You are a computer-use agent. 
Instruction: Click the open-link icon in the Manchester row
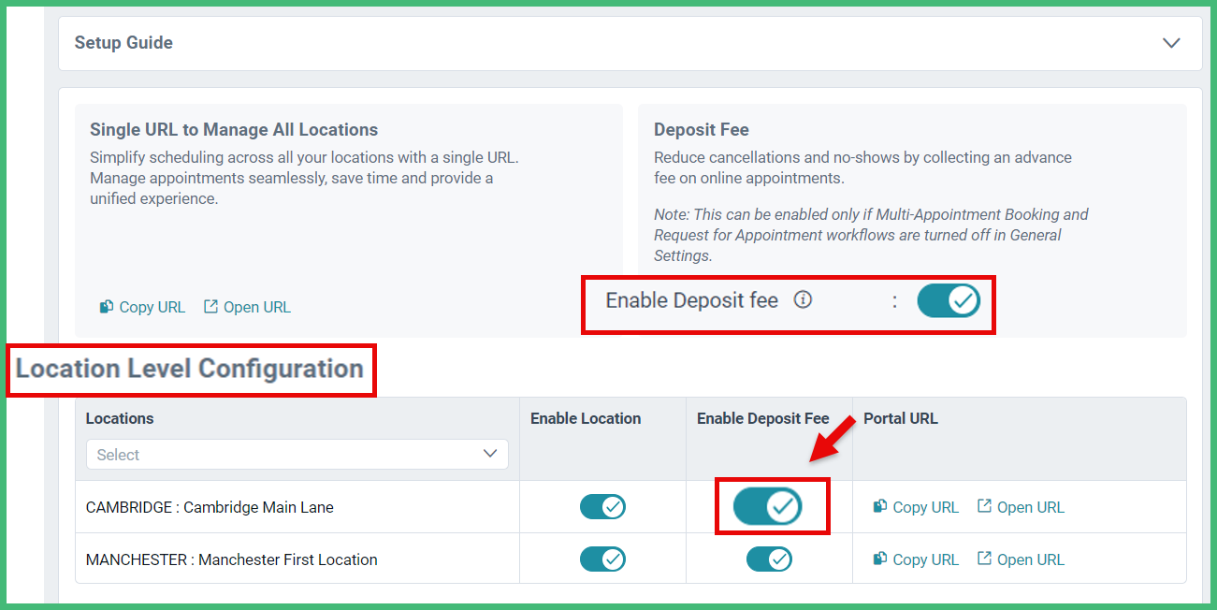coord(984,559)
